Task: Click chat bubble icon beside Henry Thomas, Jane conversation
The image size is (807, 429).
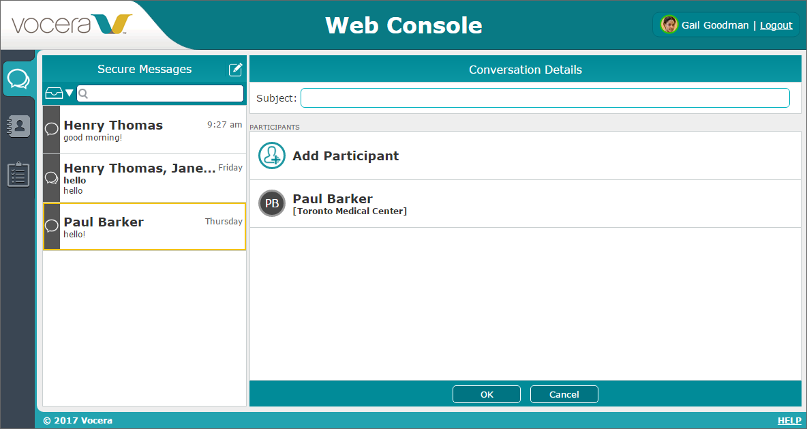Action: click(52, 178)
